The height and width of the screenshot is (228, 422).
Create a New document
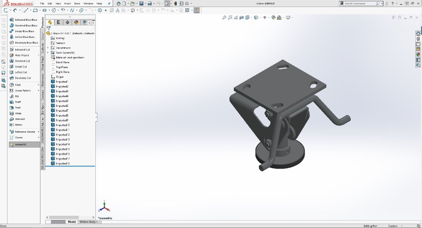pyautogui.click(x=124, y=4)
